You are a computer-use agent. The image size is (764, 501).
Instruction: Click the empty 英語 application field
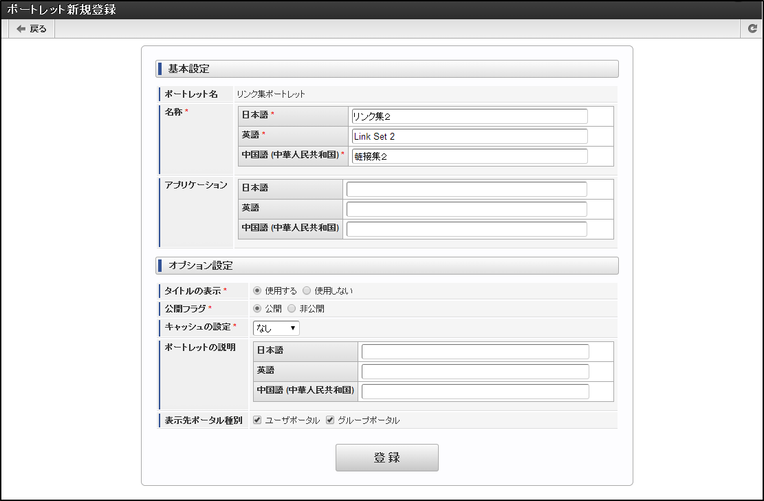469,209
